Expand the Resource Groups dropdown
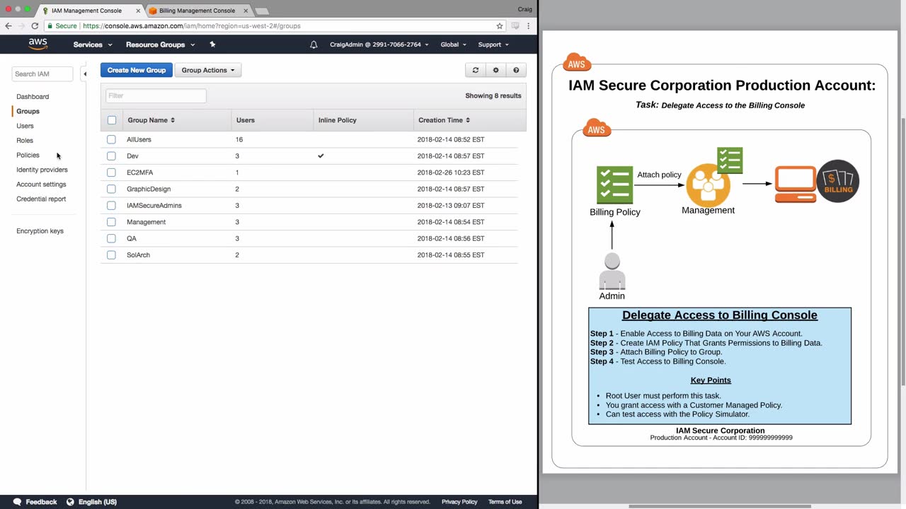Image resolution: width=906 pixels, height=509 pixels. (160, 45)
